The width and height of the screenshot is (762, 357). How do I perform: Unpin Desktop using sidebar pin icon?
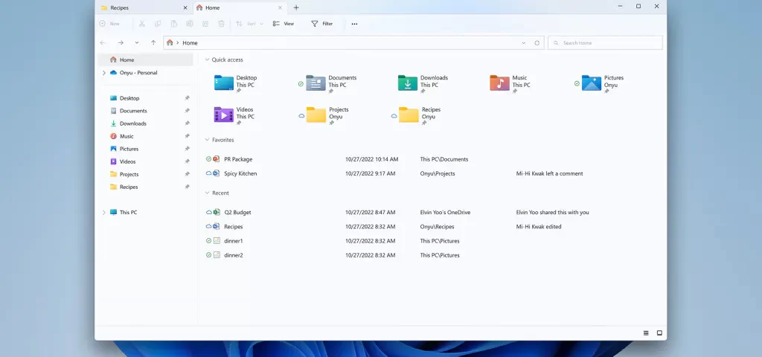pyautogui.click(x=187, y=98)
